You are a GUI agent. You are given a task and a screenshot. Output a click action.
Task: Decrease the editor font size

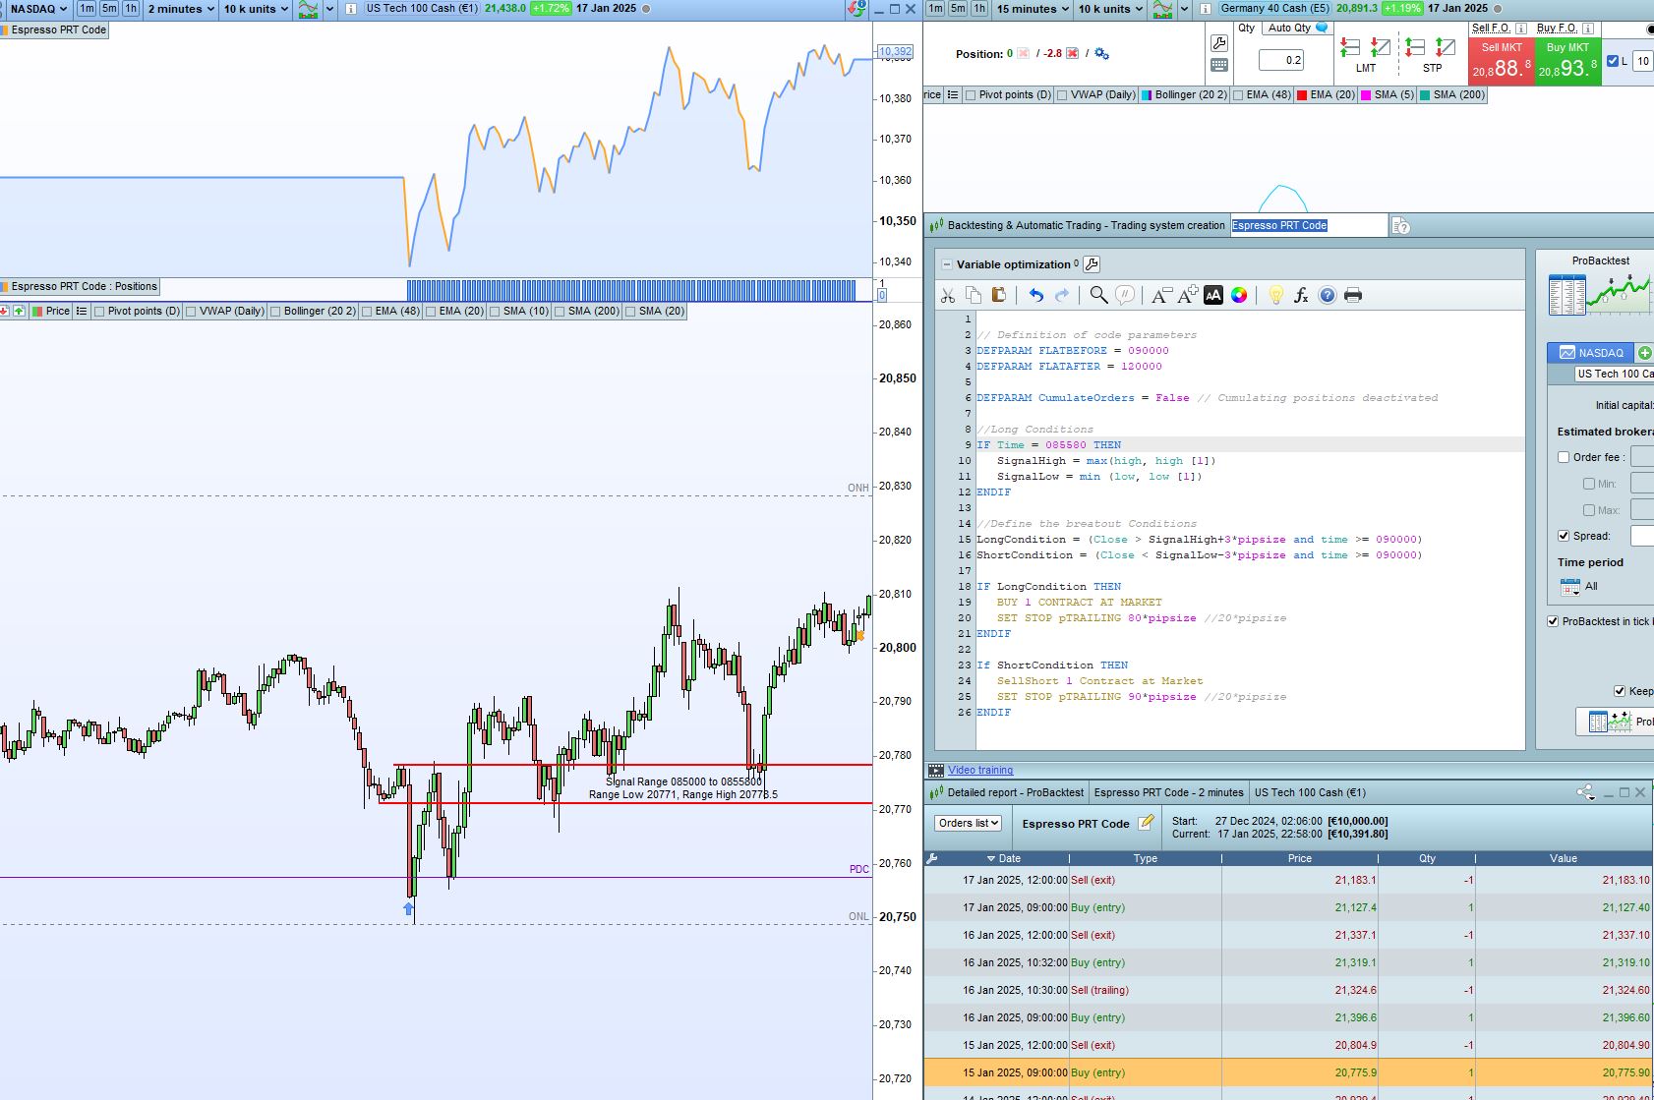pyautogui.click(x=1161, y=296)
